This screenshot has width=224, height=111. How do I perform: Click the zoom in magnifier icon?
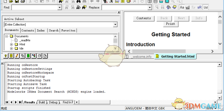(x=173, y=1)
